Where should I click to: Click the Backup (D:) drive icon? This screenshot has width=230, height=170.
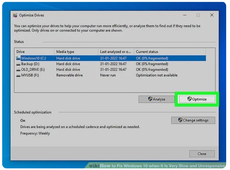(x=18, y=64)
